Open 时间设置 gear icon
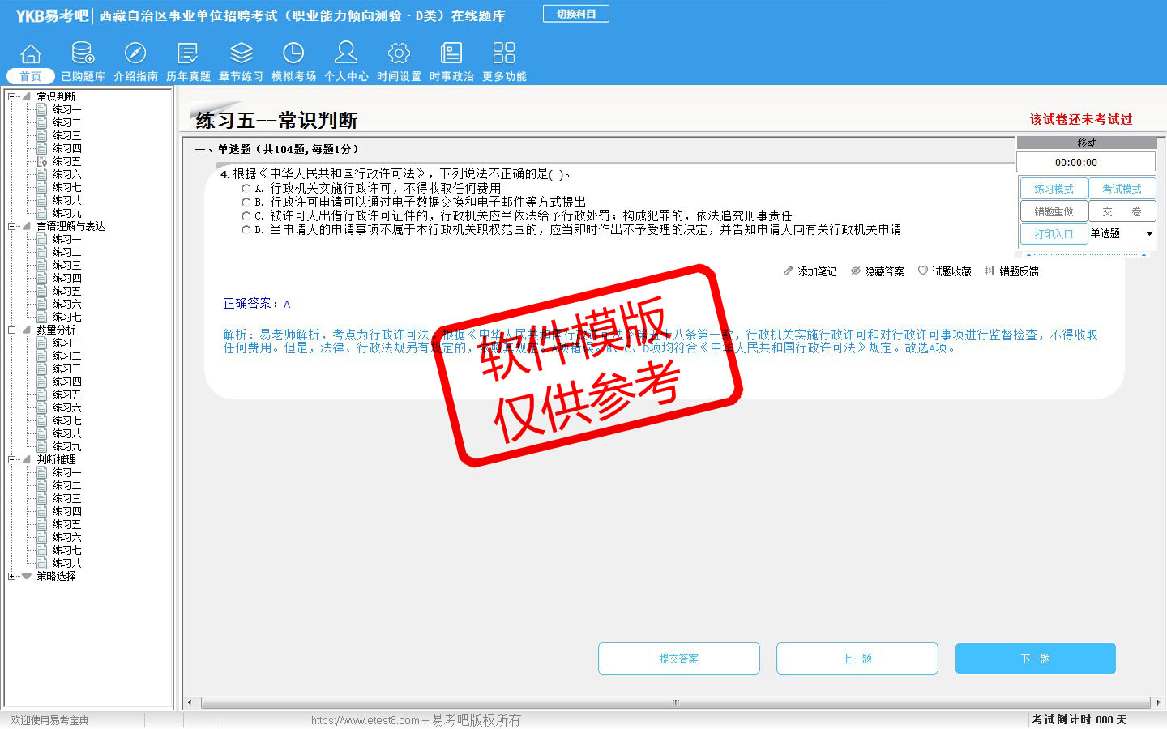The image size is (1167, 729). pos(399,53)
